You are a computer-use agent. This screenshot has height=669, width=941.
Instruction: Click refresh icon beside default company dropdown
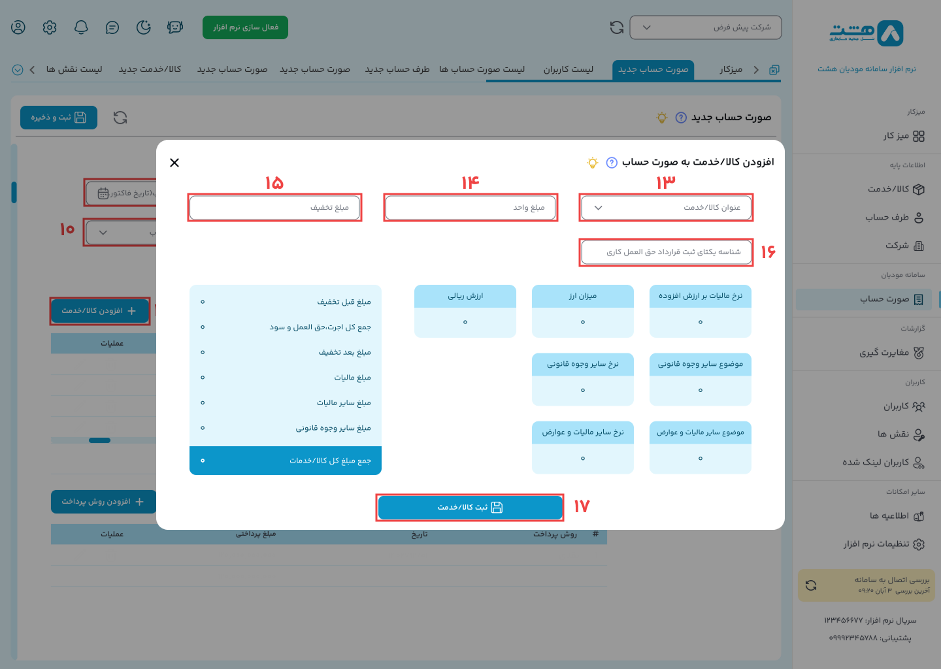(616, 27)
